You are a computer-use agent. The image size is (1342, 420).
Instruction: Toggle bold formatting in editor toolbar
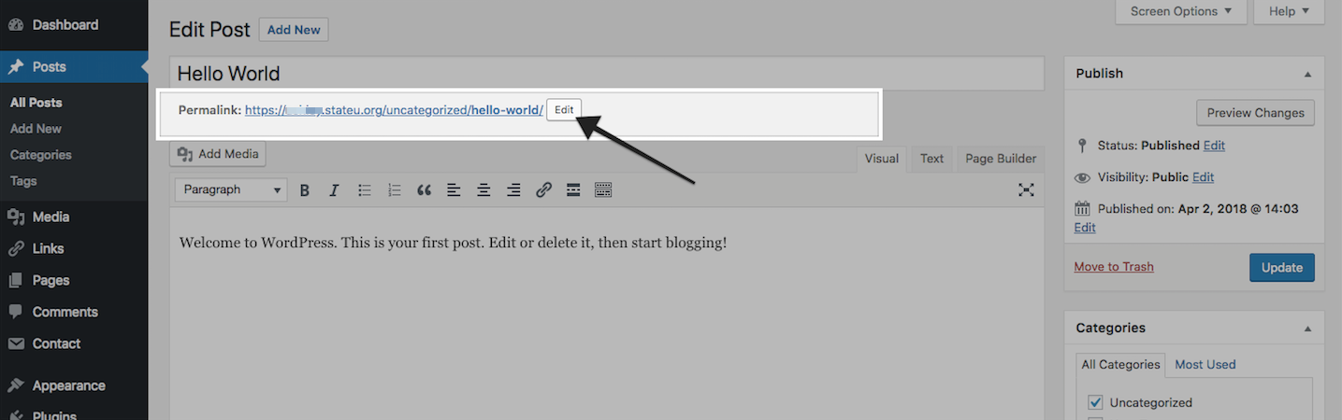click(305, 190)
